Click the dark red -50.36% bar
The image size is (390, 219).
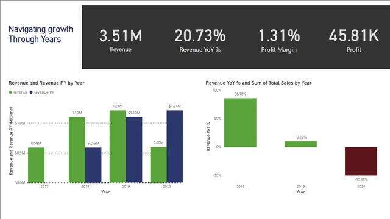(x=361, y=161)
